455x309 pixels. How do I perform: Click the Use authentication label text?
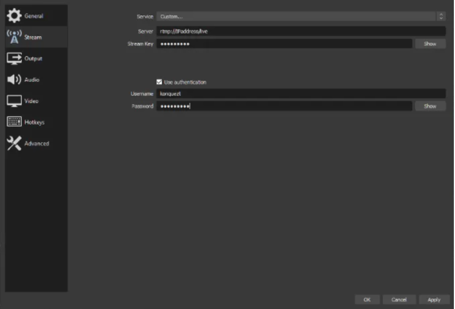pyautogui.click(x=185, y=82)
